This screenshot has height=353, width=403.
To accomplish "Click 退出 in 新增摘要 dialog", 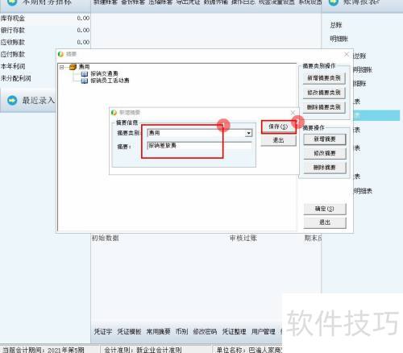I will tap(278, 140).
